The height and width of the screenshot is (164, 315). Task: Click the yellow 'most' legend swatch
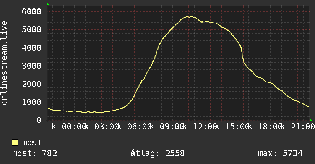[x=15, y=142]
